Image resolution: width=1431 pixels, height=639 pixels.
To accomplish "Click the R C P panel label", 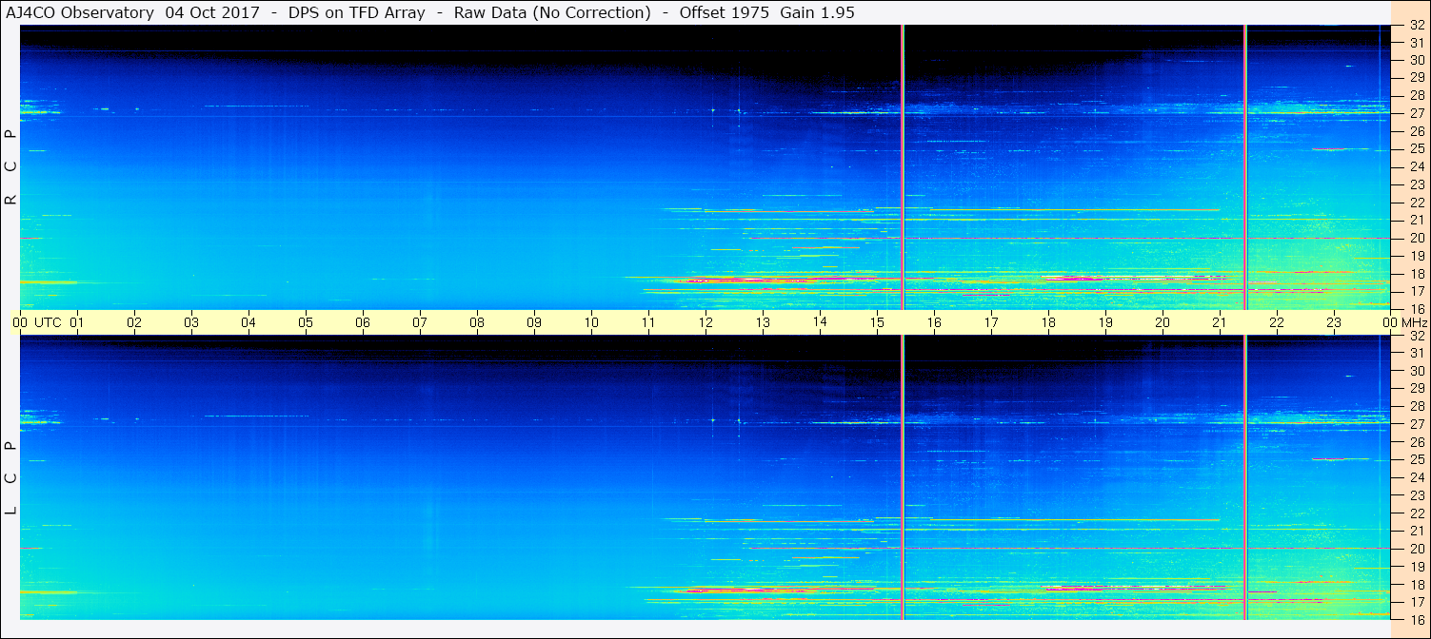I will [x=11, y=167].
